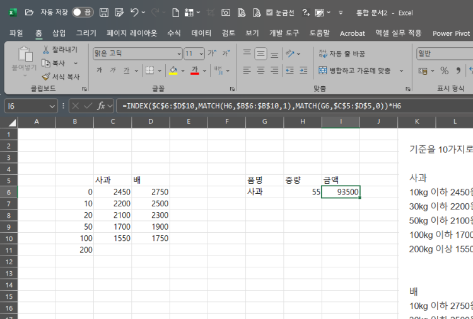Click the Name Box showing I6
The height and width of the screenshot is (319, 473).
coord(28,106)
